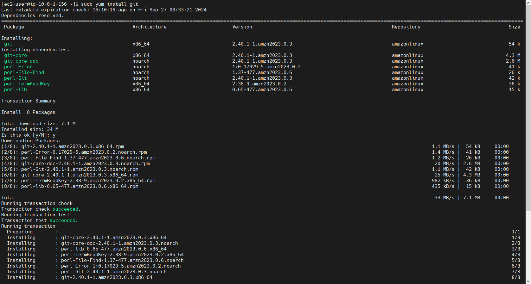Click the green perl-Error package name
This screenshot has height=284, width=531.
click(x=18, y=67)
